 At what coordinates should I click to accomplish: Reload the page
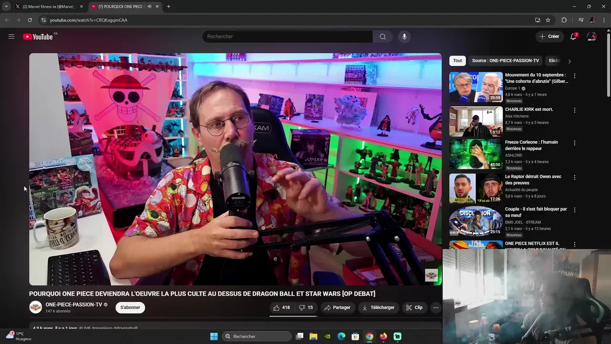click(30, 20)
